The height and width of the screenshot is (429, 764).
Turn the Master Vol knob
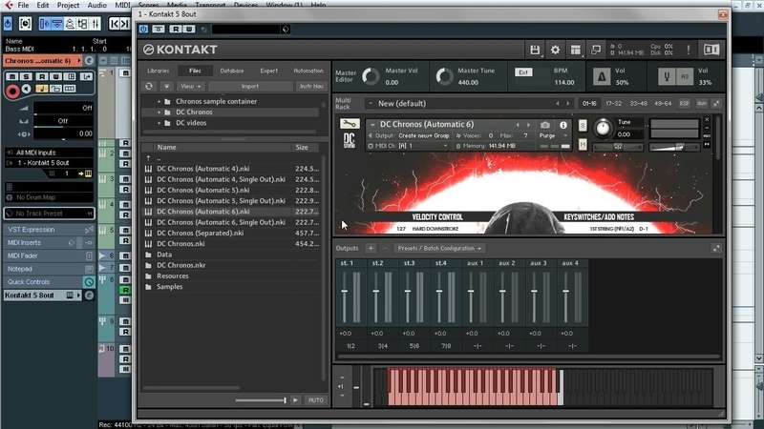point(371,77)
